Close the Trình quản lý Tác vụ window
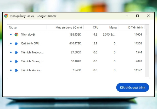Viewport: 157px width, 109px height. click(x=148, y=16)
